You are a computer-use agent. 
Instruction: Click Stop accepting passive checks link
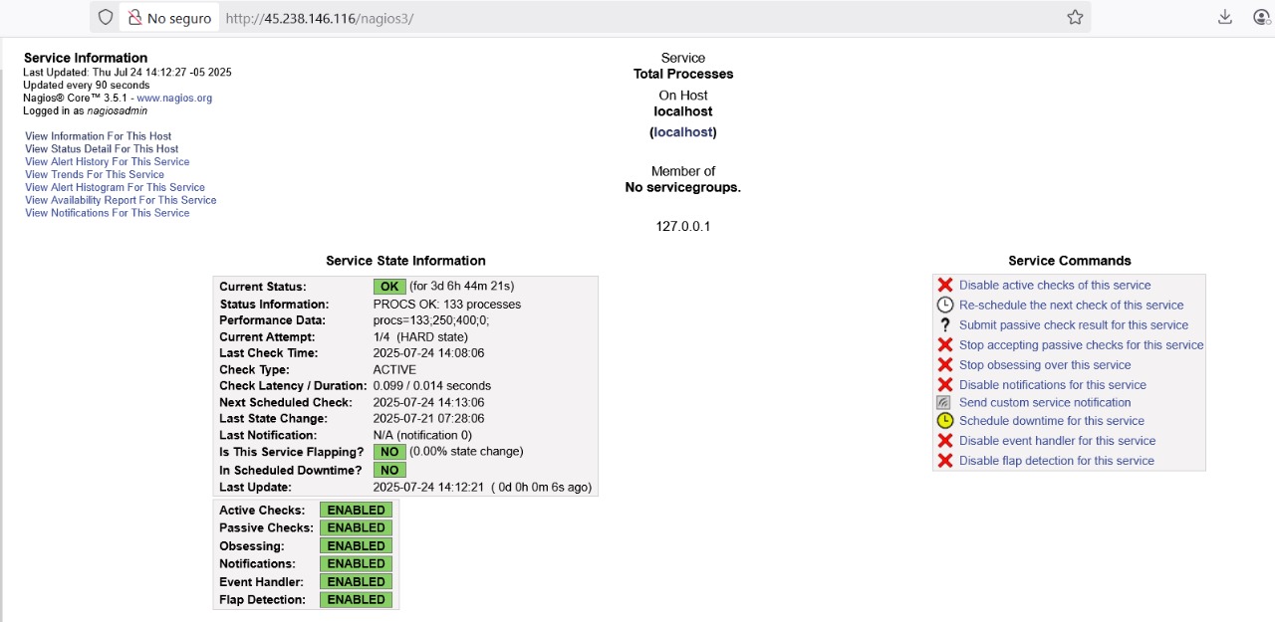pyautogui.click(x=1081, y=345)
